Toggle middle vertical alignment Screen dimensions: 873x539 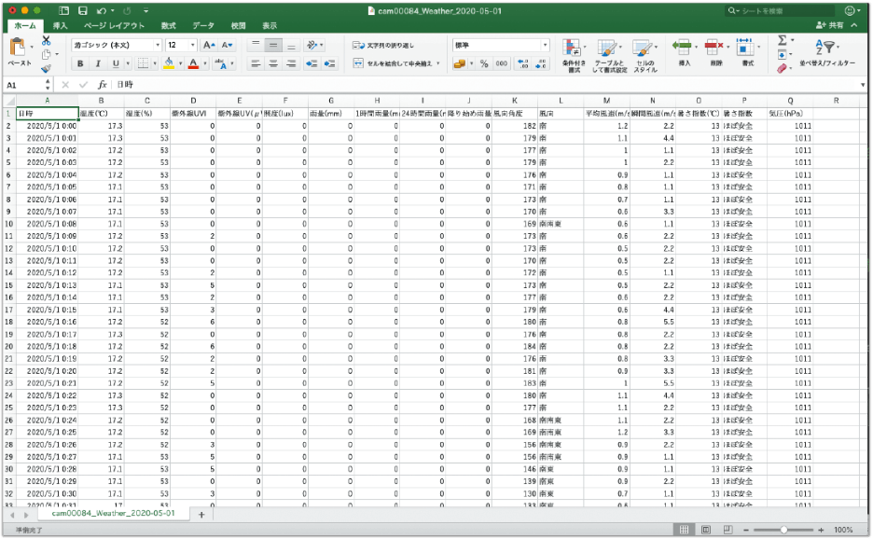coord(272,45)
